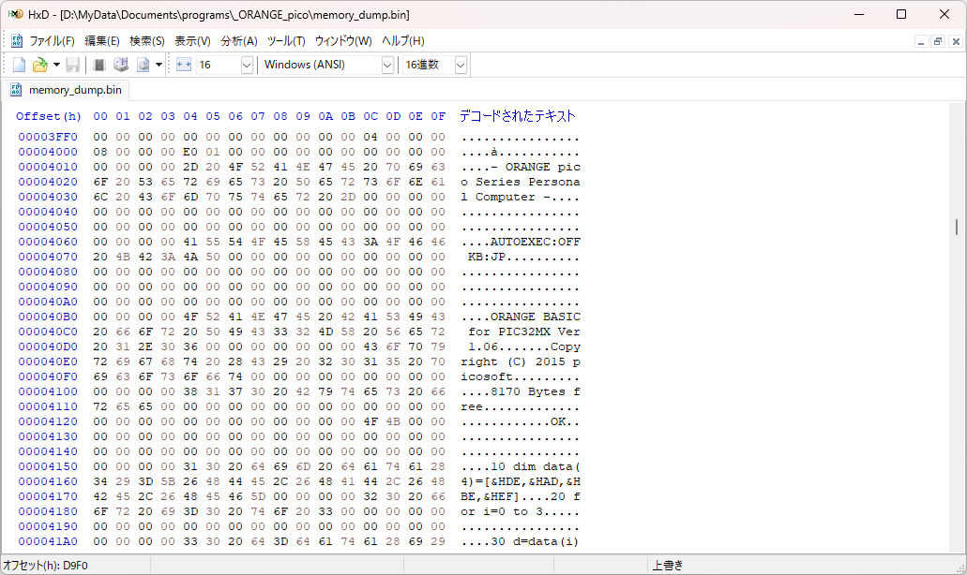Screen dimensions: 967x575
Task: Open the ツール(T) menu
Action: tap(285, 41)
